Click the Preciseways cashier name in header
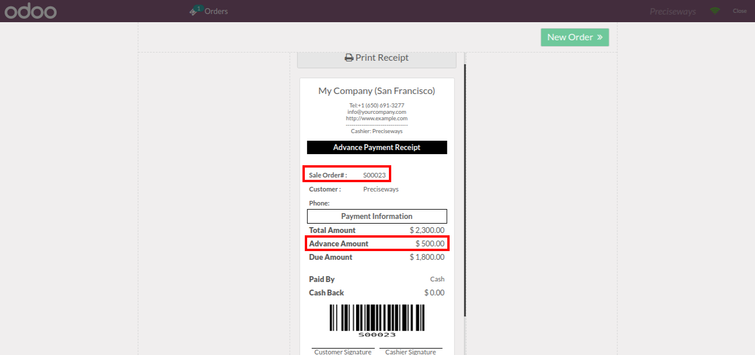This screenshot has height=355, width=755. tap(673, 11)
